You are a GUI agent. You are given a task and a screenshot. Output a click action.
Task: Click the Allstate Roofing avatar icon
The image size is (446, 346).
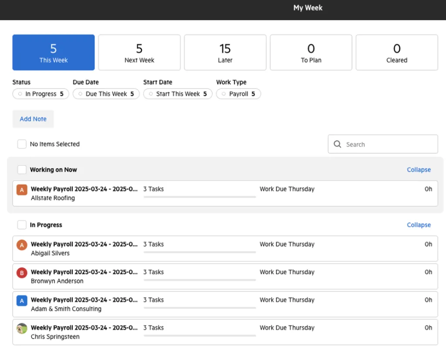click(22, 190)
